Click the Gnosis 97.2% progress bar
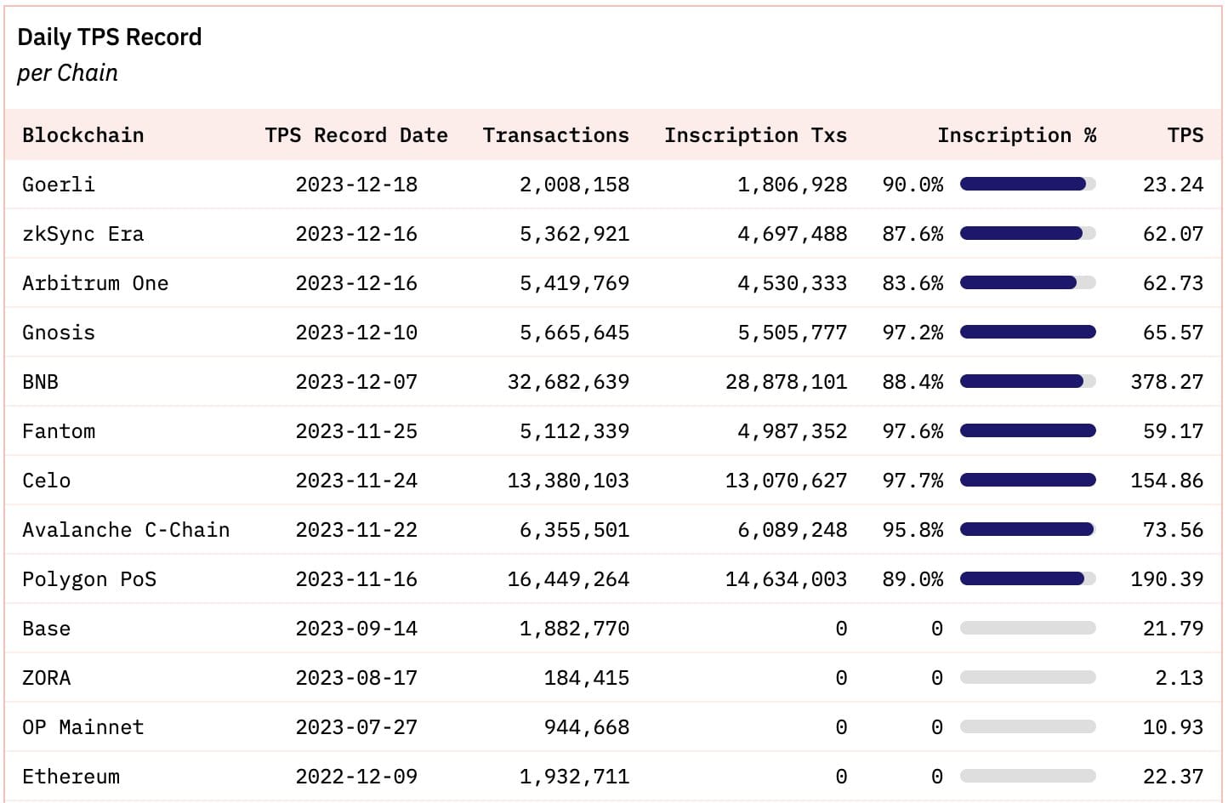 tap(1027, 333)
